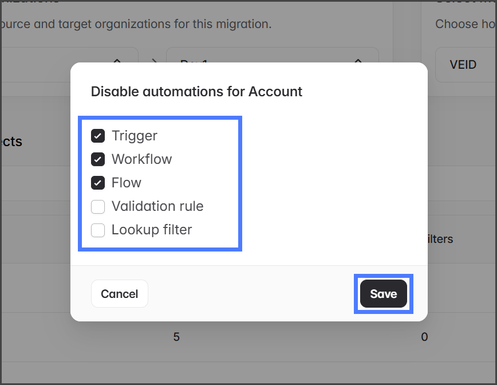The width and height of the screenshot is (497, 385).
Task: Tick the Lookup filter checkbox
Action: (x=98, y=230)
